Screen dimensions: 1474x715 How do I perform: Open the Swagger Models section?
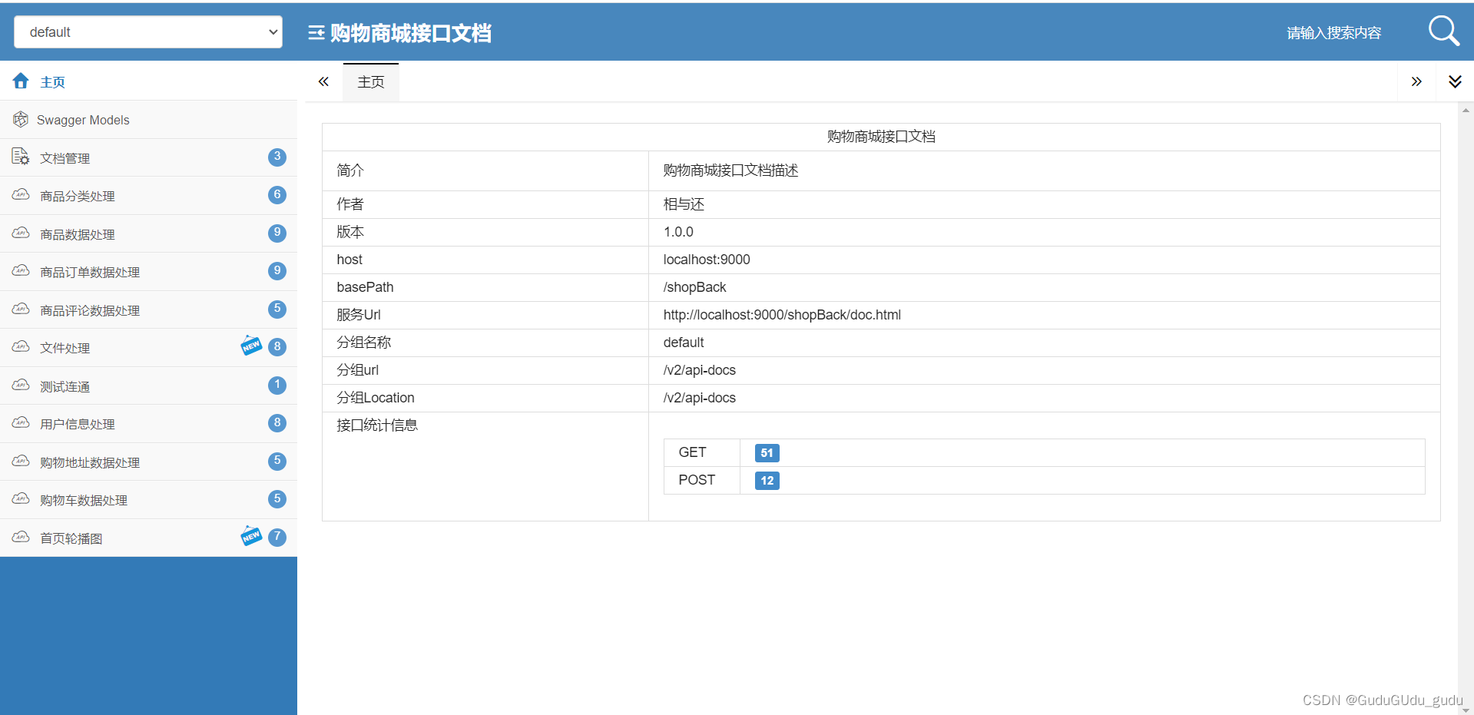click(x=84, y=120)
